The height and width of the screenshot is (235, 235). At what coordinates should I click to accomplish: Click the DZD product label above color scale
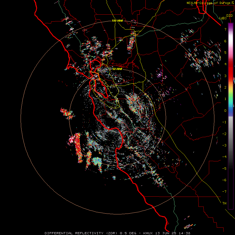coord(230,16)
